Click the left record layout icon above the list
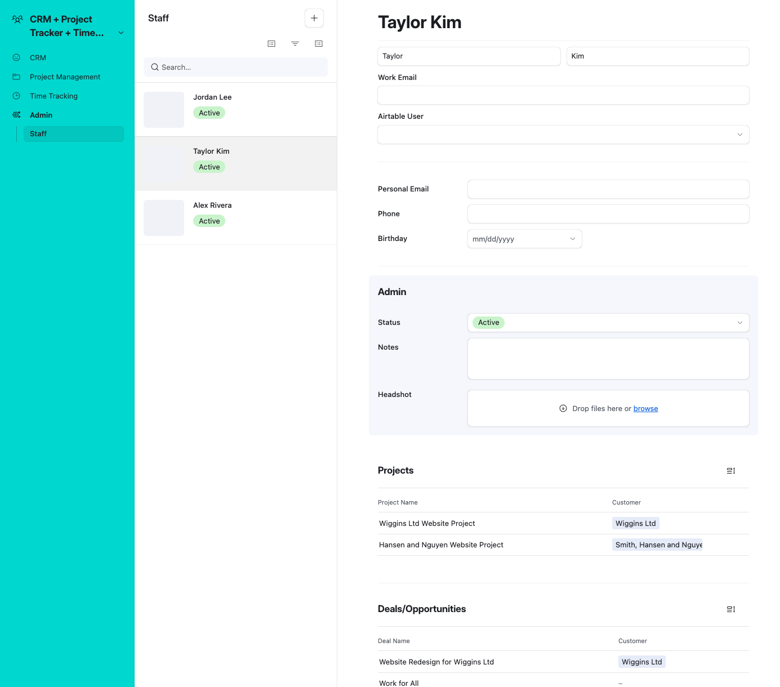This screenshot has width=780, height=687. (x=271, y=43)
